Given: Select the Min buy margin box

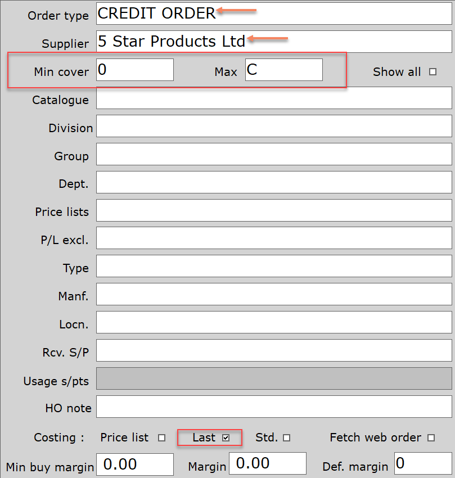Looking at the screenshot, I should tap(135, 464).
